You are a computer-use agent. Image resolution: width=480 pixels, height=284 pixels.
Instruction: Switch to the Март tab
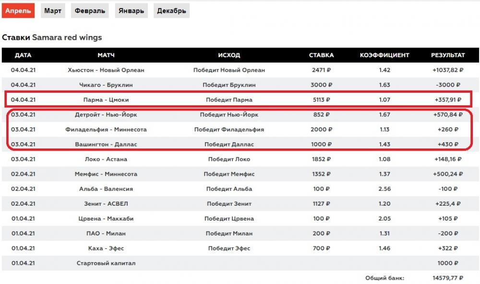[53, 11]
